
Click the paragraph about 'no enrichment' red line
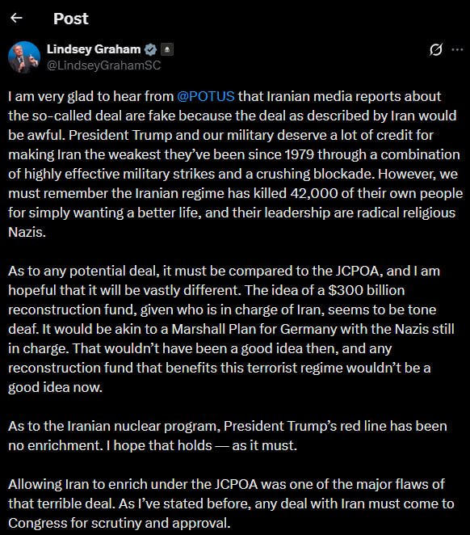pos(228,436)
